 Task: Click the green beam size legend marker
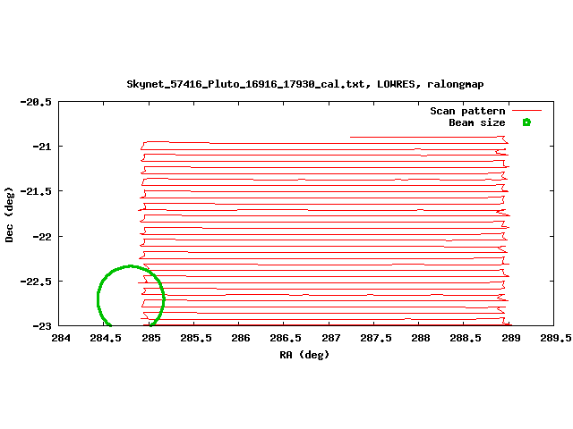click(x=526, y=122)
